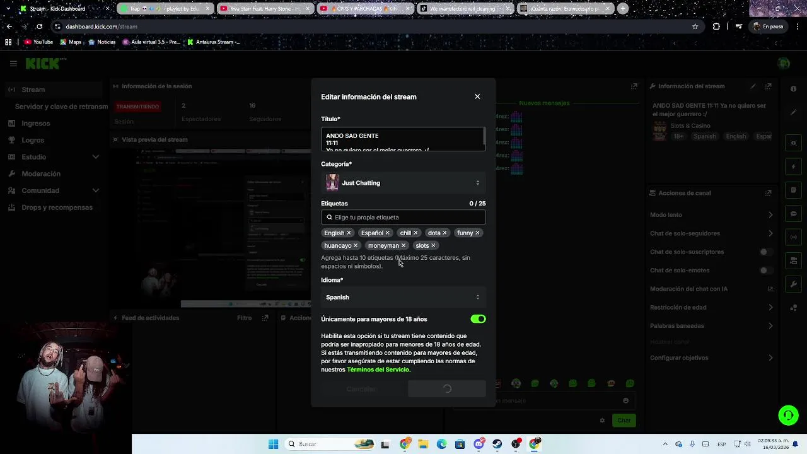The width and height of the screenshot is (807, 454).
Task: Open the Antaurus Stream bookmark
Action: 214,42
